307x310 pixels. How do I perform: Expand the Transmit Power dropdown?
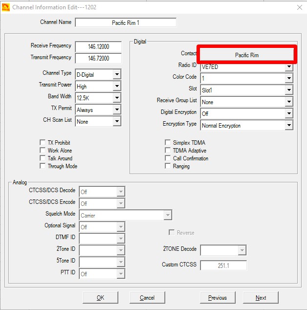[116, 87]
